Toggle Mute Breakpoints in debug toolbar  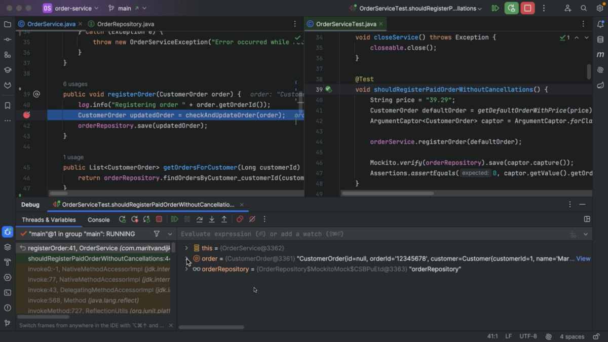[252, 219]
